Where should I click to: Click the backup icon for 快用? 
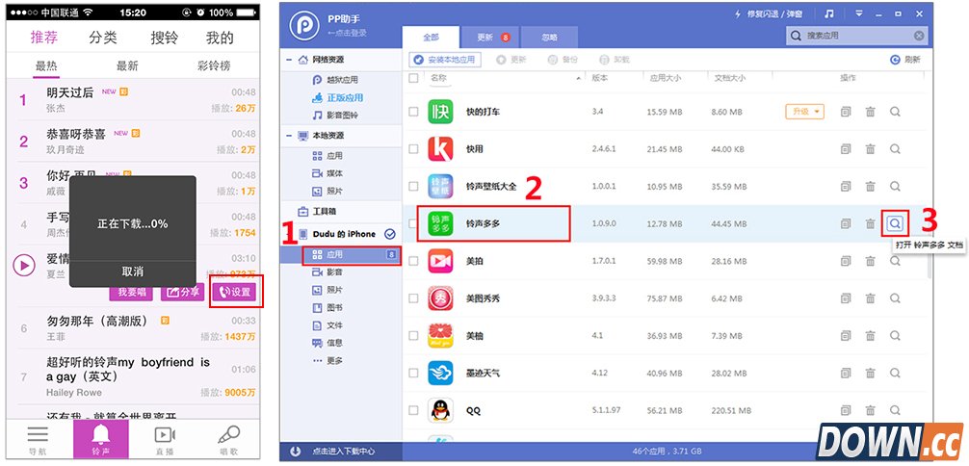[x=846, y=149]
